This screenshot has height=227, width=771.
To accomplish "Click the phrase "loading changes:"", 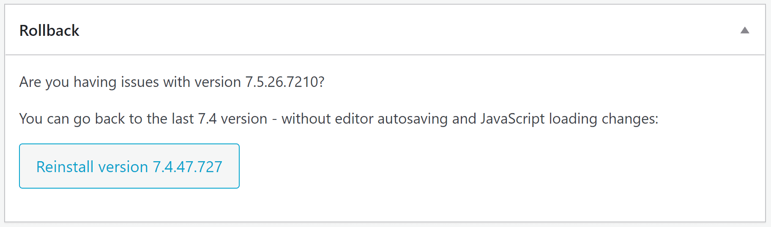I will pyautogui.click(x=604, y=119).
